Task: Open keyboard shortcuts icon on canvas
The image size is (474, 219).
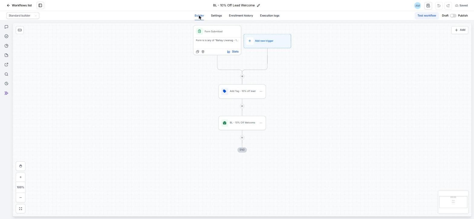Action: pos(20,30)
